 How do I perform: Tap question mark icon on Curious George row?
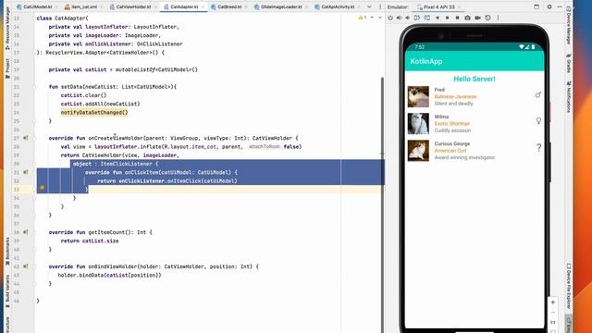538,148
